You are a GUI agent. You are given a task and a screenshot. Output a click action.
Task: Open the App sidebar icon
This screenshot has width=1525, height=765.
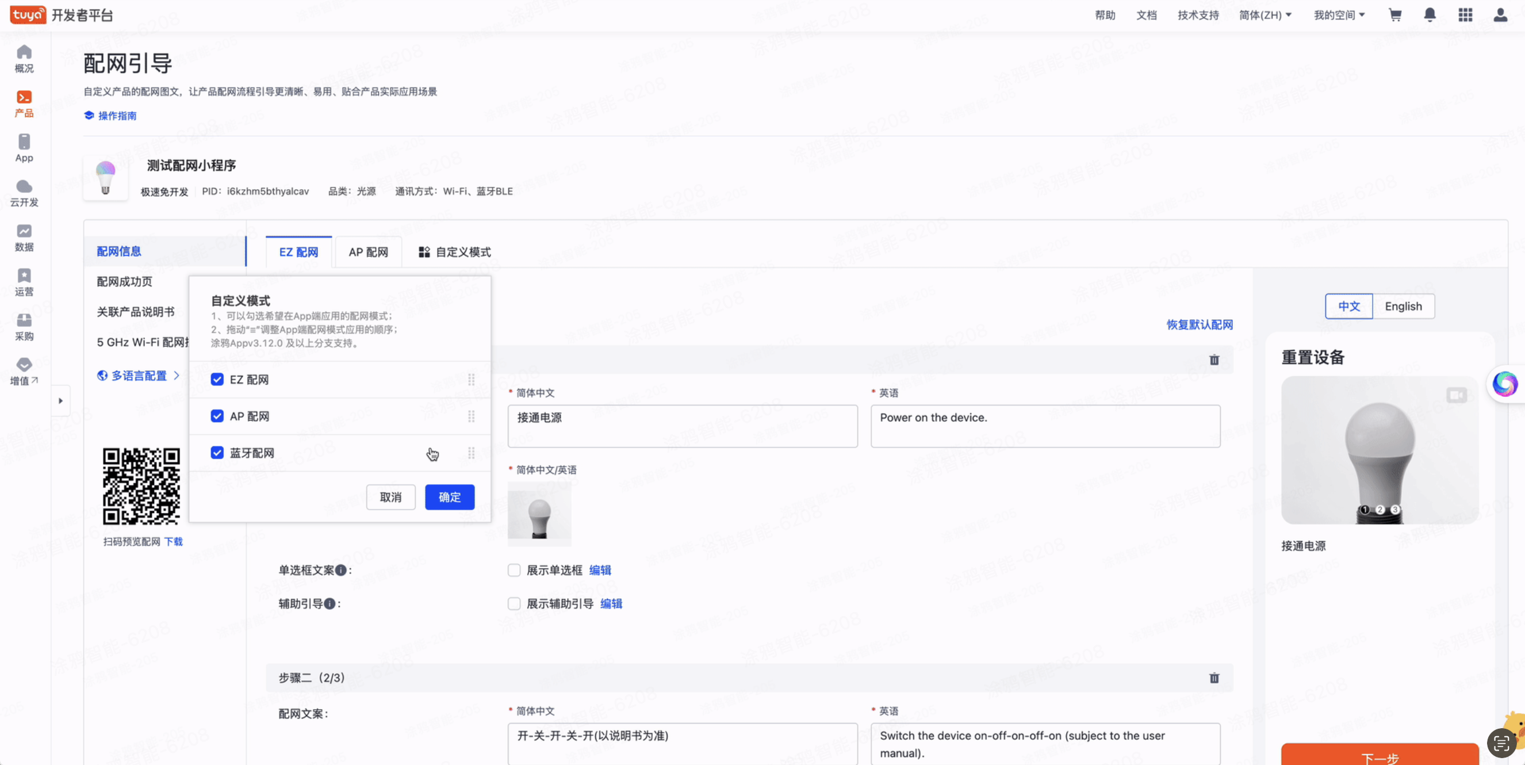pyautogui.click(x=24, y=148)
